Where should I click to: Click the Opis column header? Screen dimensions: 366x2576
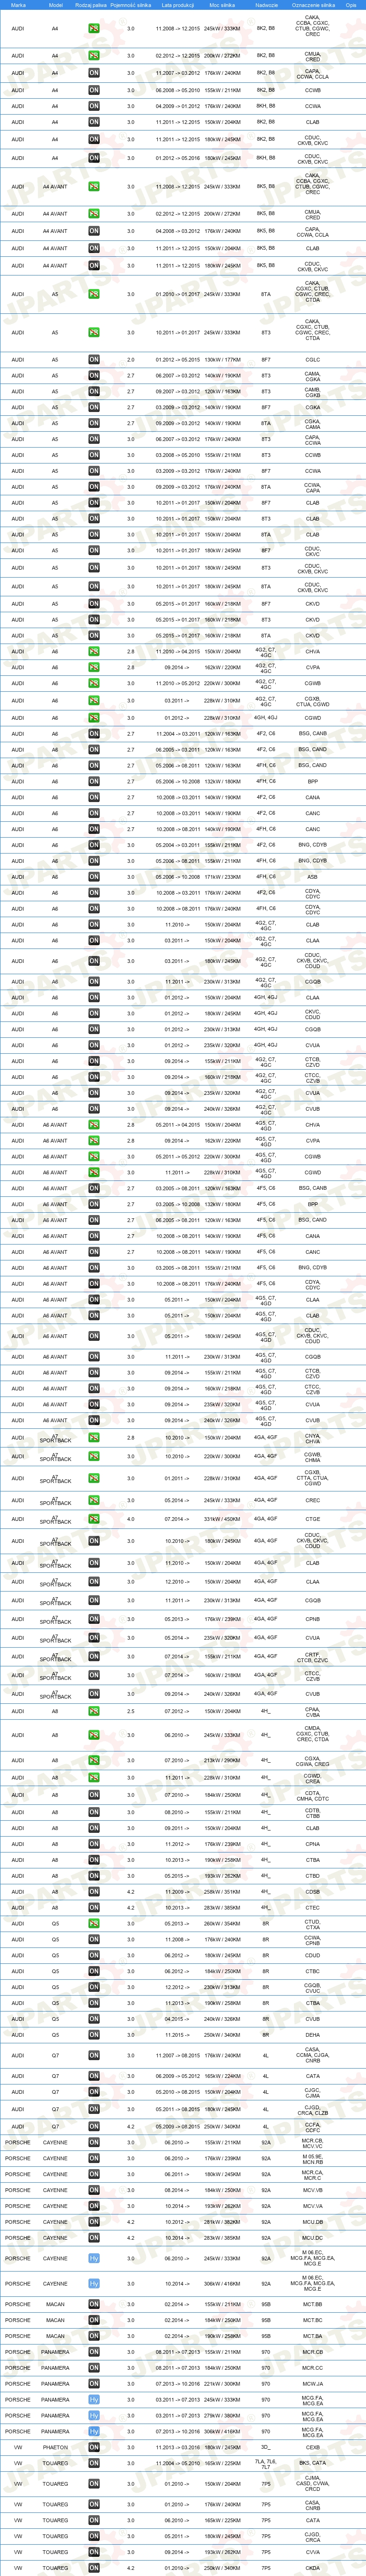351,5
